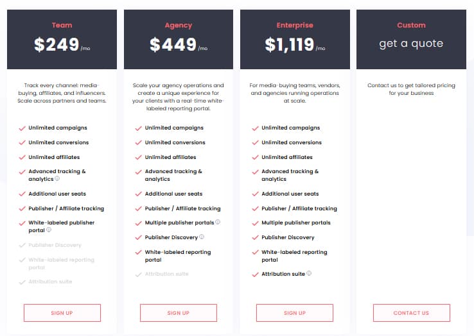474x336 pixels.
Task: Open info tooltip for Multiple publisher portals in Agency
Action: click(x=218, y=223)
